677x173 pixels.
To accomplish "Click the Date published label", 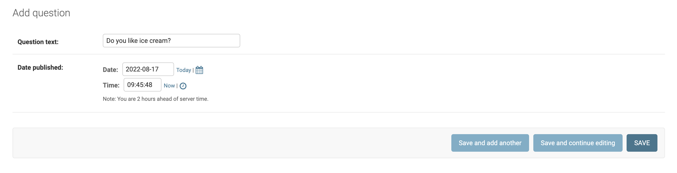I will 40,67.
